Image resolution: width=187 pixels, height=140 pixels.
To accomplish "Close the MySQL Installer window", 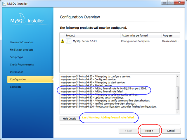I will [179, 3].
